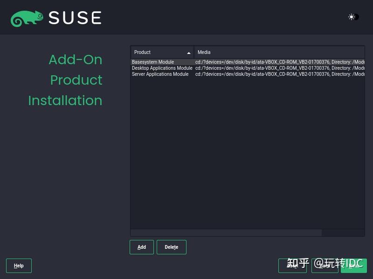This screenshot has height=279, width=373.
Task: Open the Help dialog
Action: (x=19, y=266)
